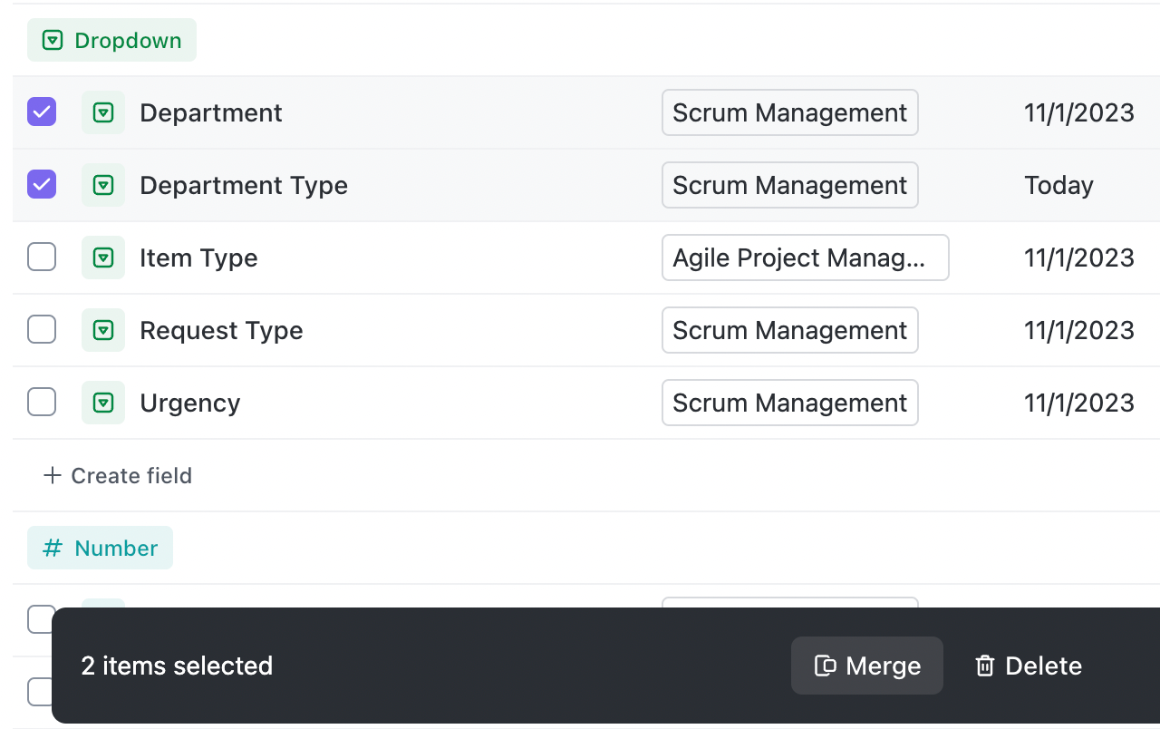Screen dimensions: 1160x729
Task: Select the Request Type row checkbox
Action: [x=42, y=330]
